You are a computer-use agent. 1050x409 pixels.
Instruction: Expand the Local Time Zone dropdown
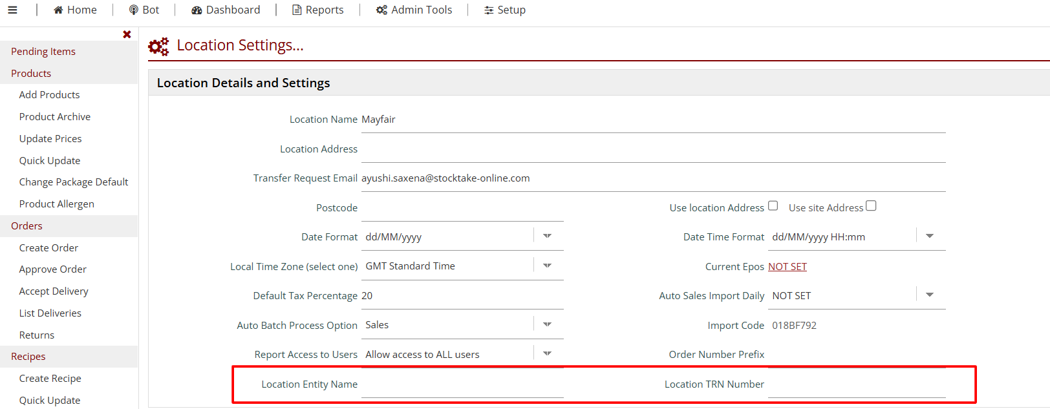click(547, 266)
